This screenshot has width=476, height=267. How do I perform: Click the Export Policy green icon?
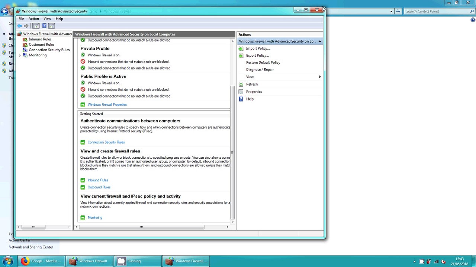click(241, 56)
